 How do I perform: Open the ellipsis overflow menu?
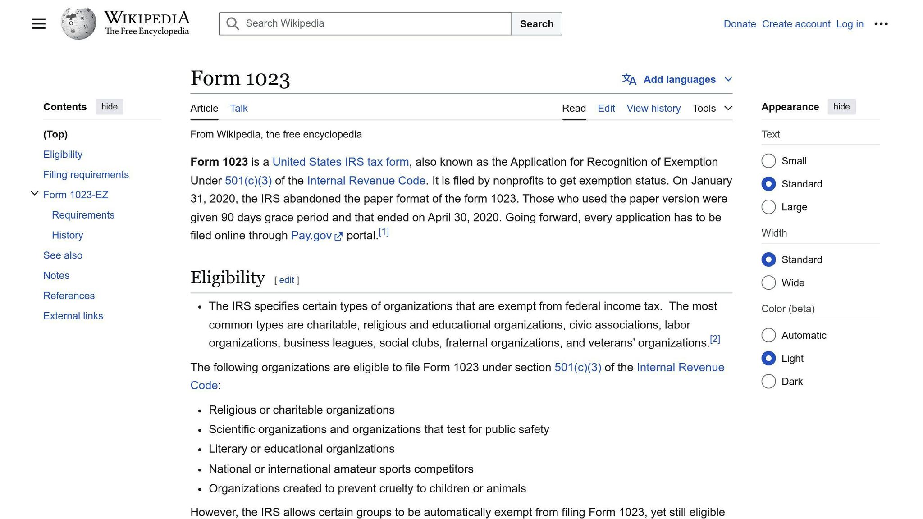881,23
